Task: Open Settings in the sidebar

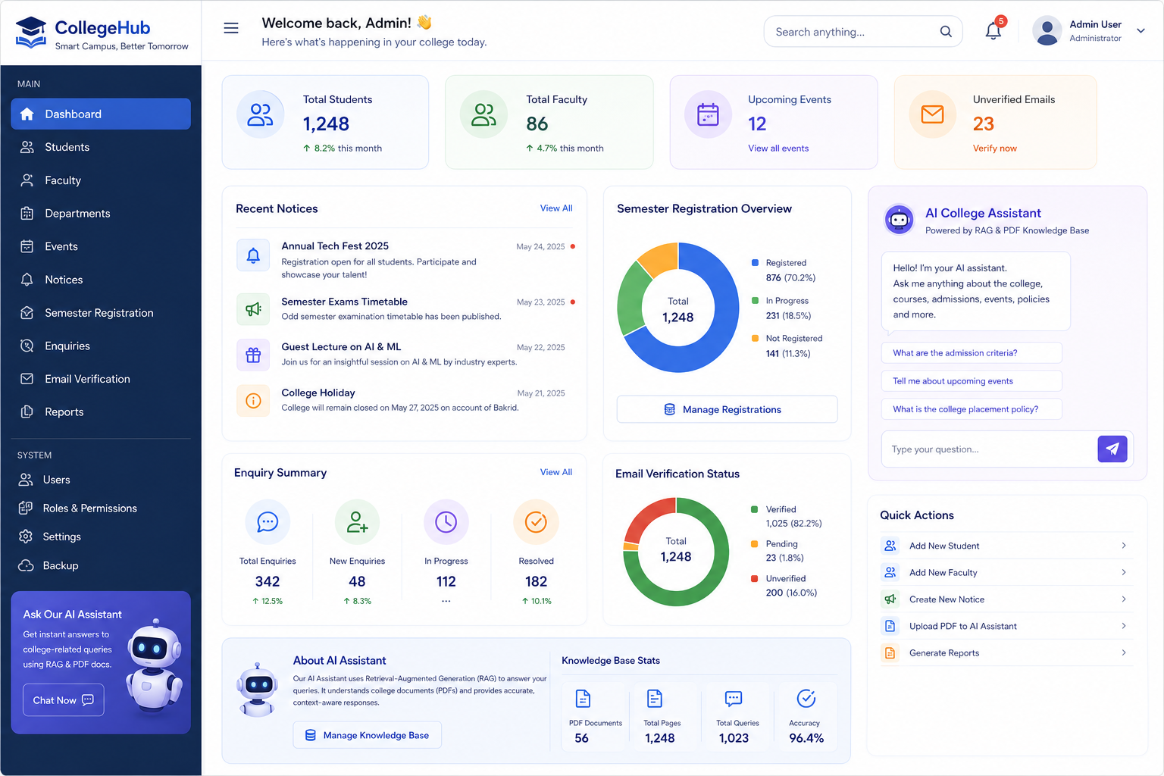Action: pyautogui.click(x=101, y=537)
